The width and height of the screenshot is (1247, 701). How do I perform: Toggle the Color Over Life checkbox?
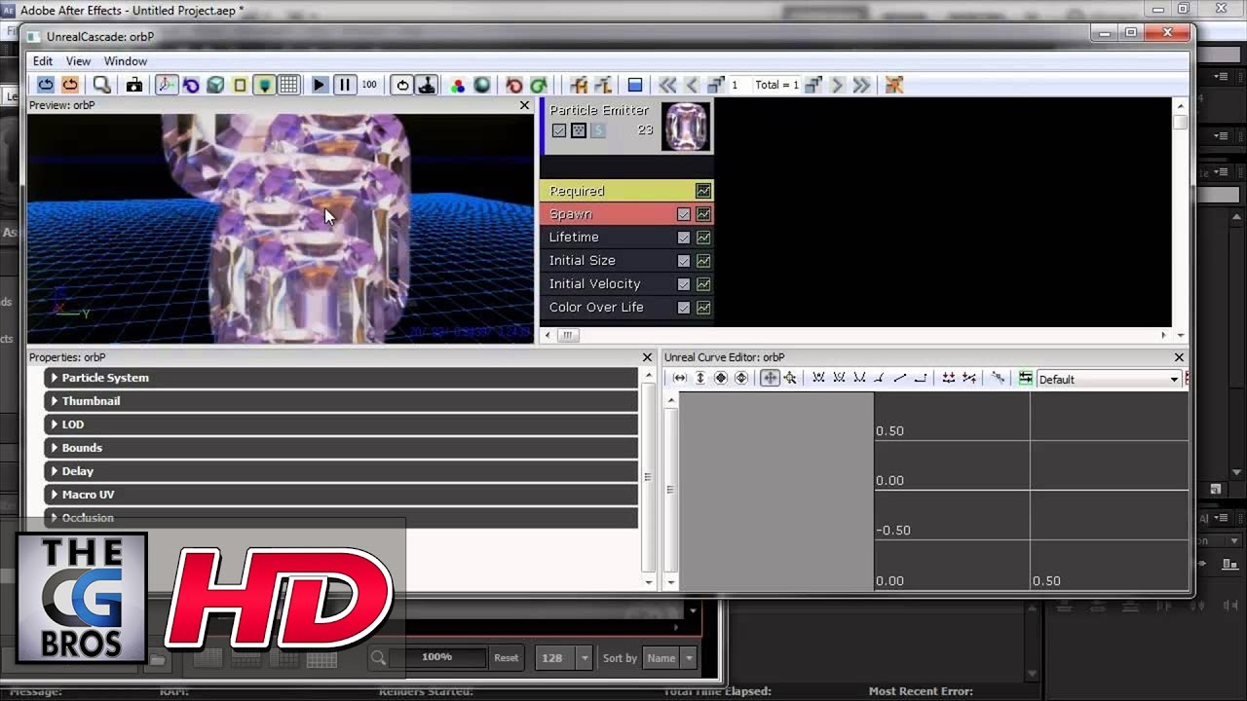(x=684, y=308)
